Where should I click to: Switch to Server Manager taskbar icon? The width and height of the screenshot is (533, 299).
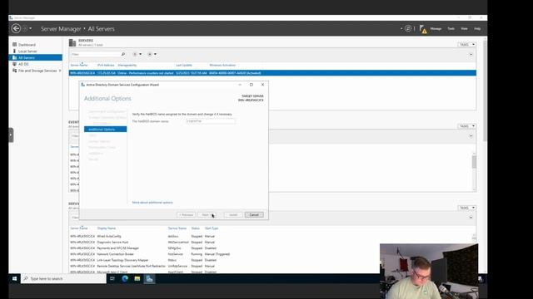[150, 279]
